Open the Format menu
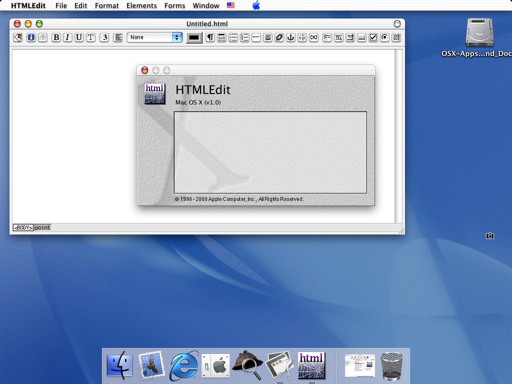512x384 pixels. pyautogui.click(x=107, y=5)
